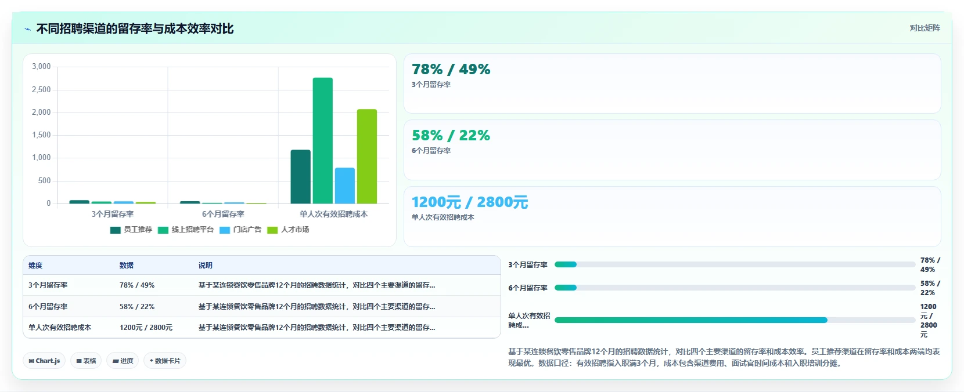This screenshot has width=964, height=392.
Task: Click the 3,000 y-axis tick label
Action: [x=41, y=67]
